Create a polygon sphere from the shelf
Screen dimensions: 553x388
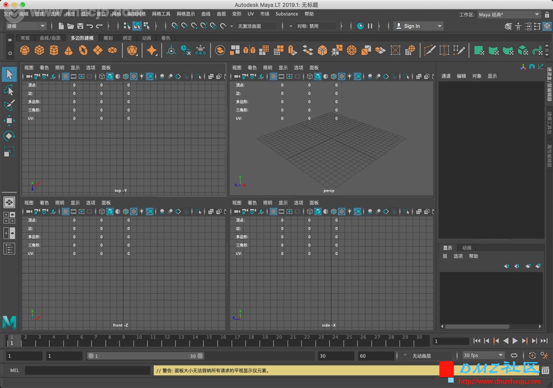[x=25, y=50]
